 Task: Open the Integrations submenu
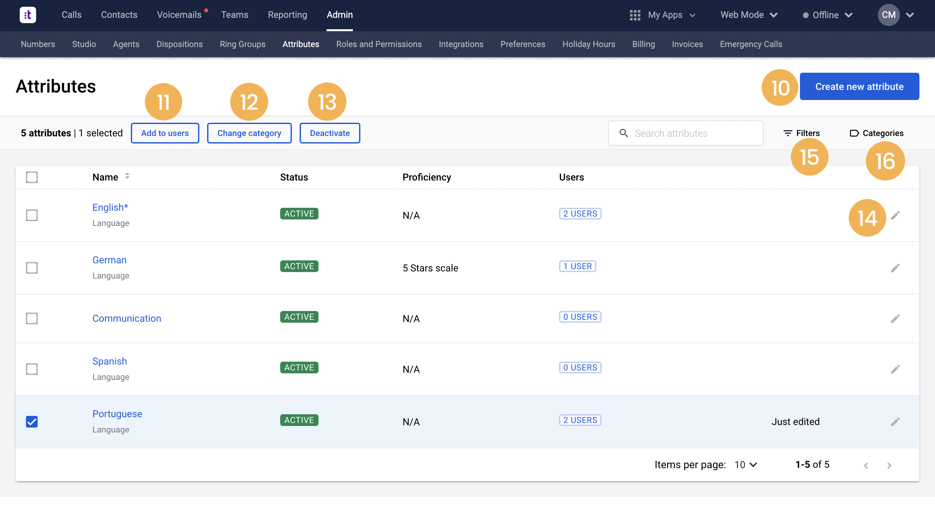(x=461, y=44)
